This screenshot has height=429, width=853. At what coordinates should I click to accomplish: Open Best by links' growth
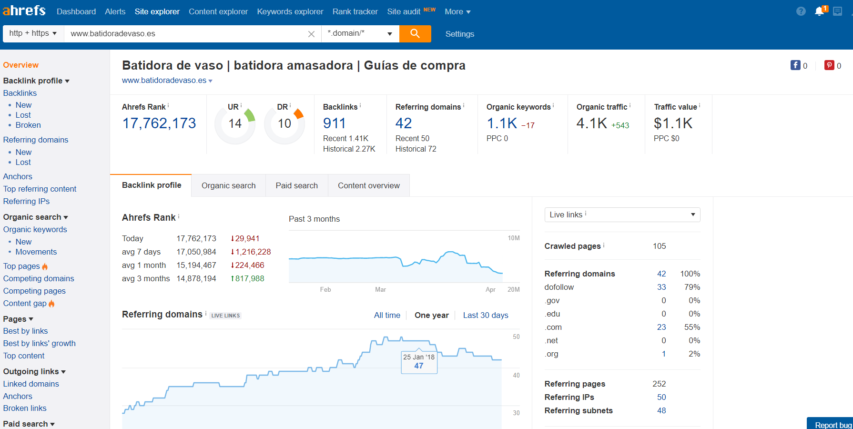click(39, 343)
